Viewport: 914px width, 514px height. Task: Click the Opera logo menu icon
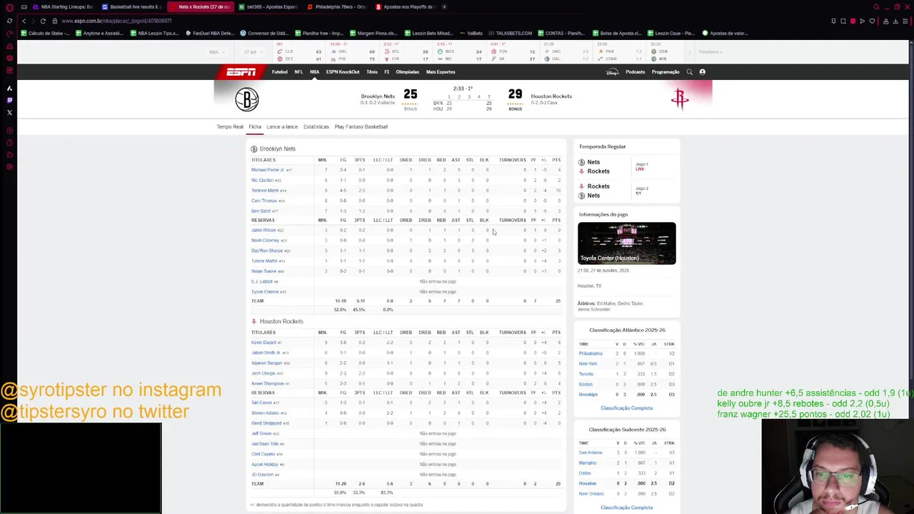click(9, 7)
